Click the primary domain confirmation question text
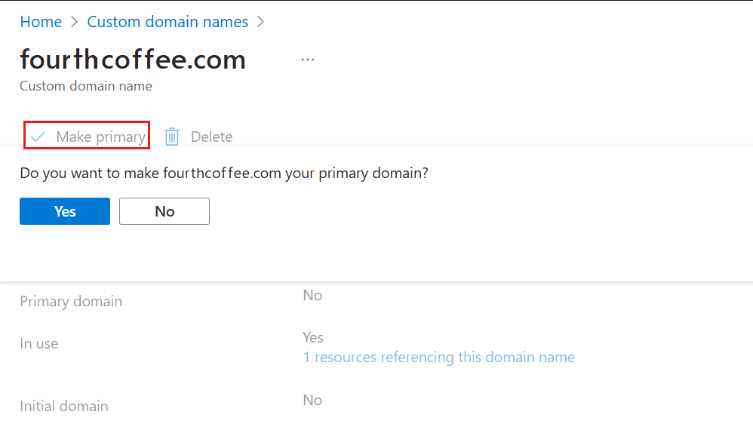 (x=224, y=173)
